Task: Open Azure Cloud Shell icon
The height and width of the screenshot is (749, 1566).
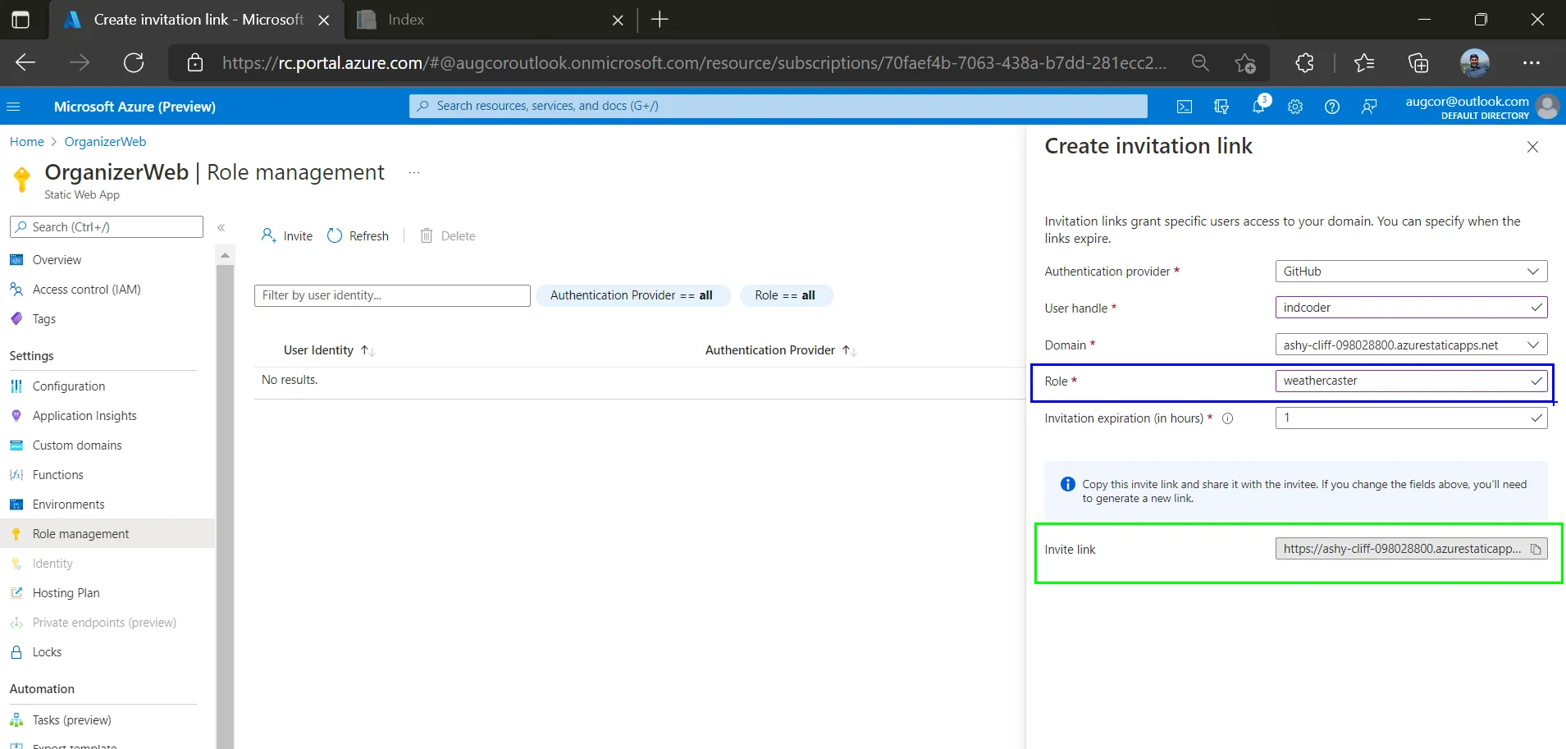Action: tap(1185, 107)
